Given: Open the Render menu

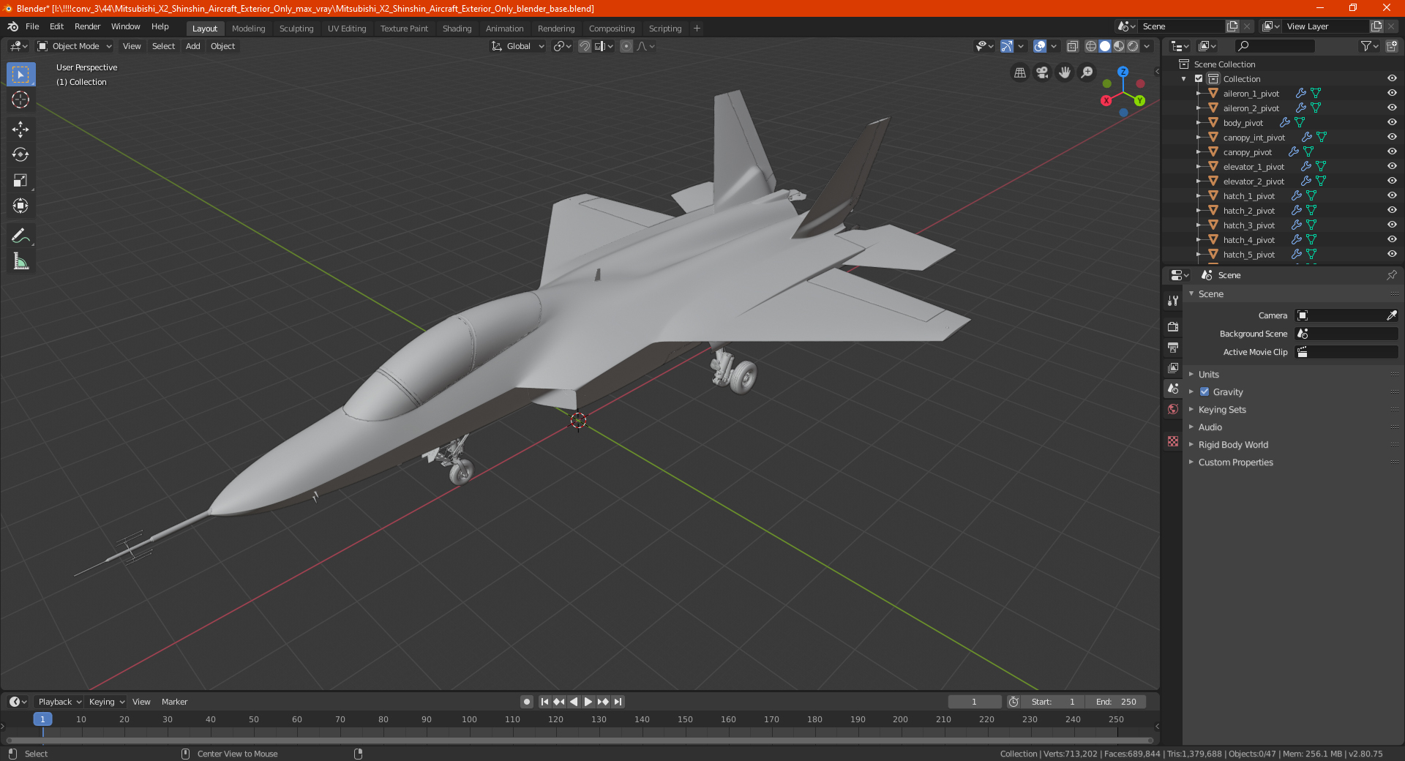Looking at the screenshot, I should click(x=87, y=26).
